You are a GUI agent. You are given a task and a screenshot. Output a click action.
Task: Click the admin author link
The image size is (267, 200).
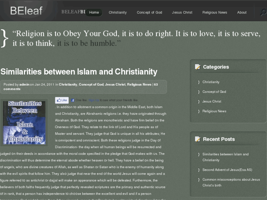pos(24,84)
